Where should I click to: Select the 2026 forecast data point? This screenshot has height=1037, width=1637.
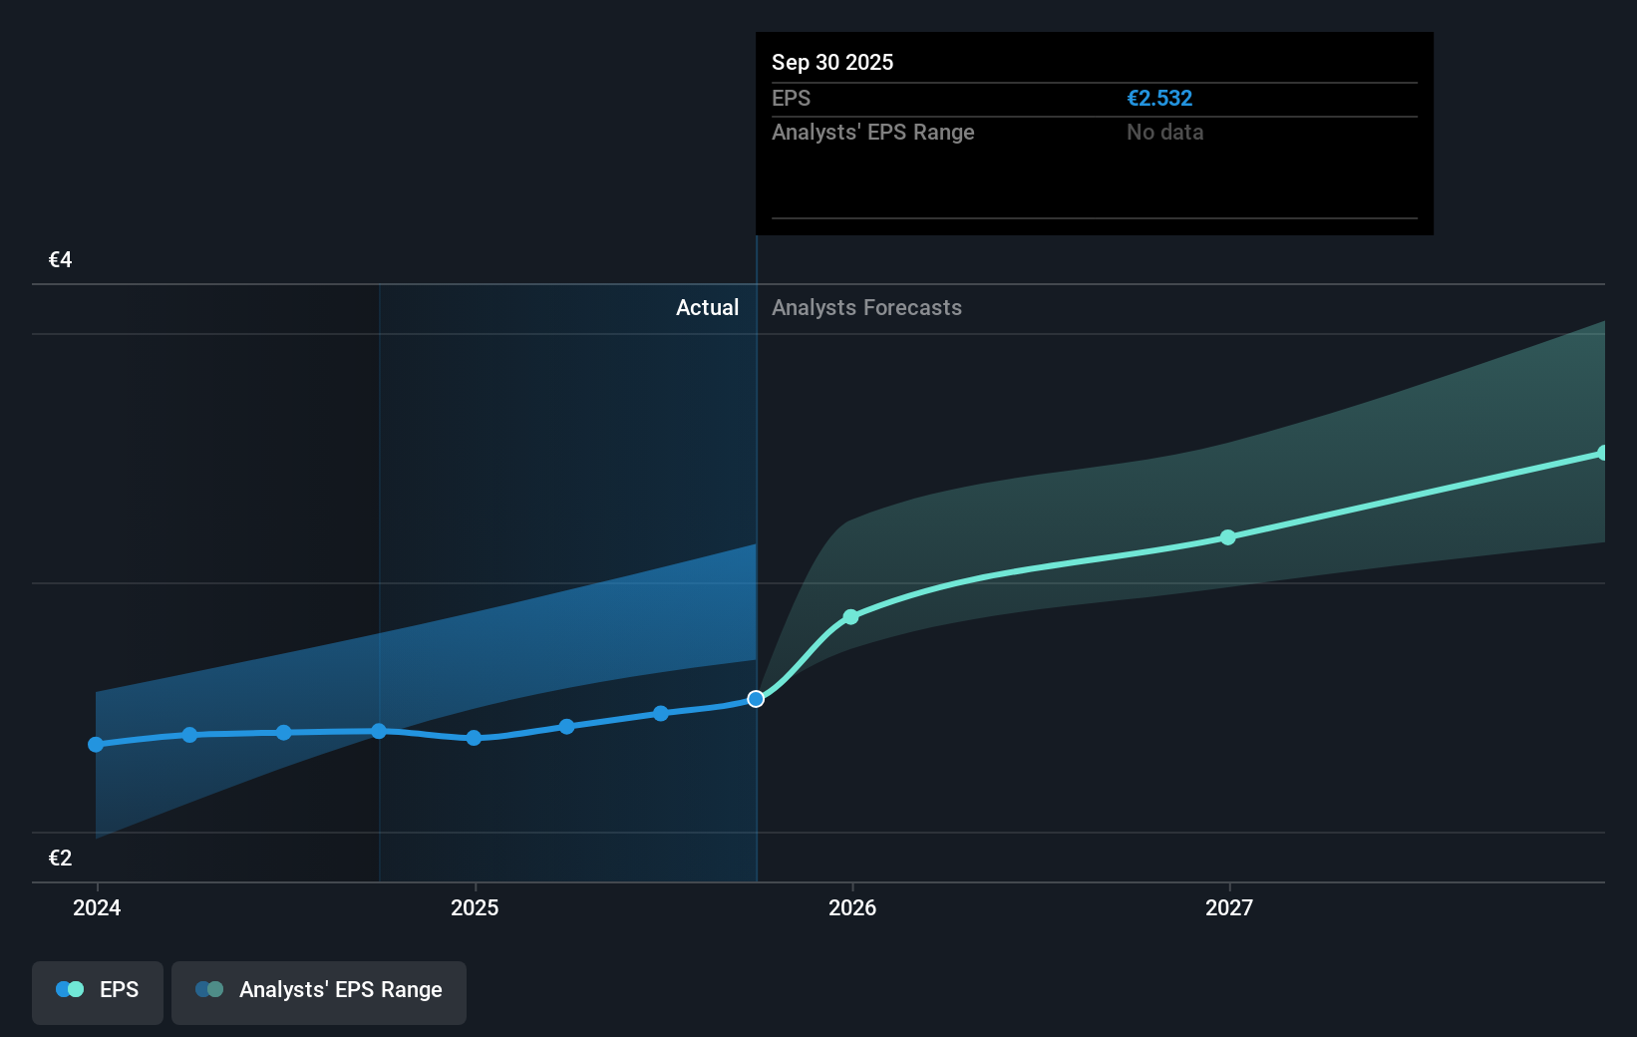coord(850,617)
